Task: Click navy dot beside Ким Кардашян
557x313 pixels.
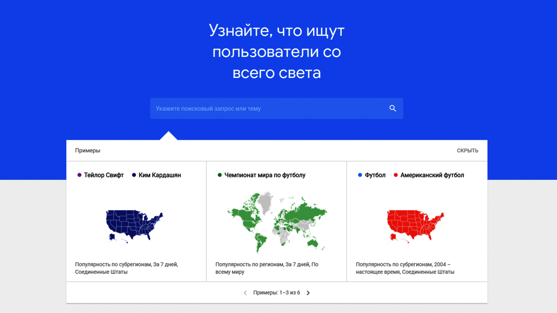Action: point(134,175)
